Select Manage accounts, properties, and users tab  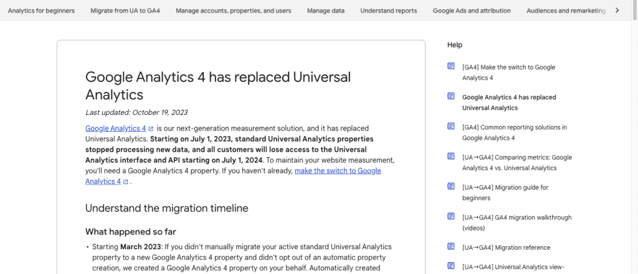(234, 11)
